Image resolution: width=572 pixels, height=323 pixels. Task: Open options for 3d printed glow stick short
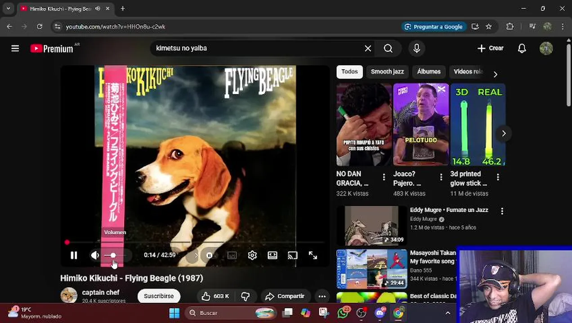pyautogui.click(x=498, y=177)
